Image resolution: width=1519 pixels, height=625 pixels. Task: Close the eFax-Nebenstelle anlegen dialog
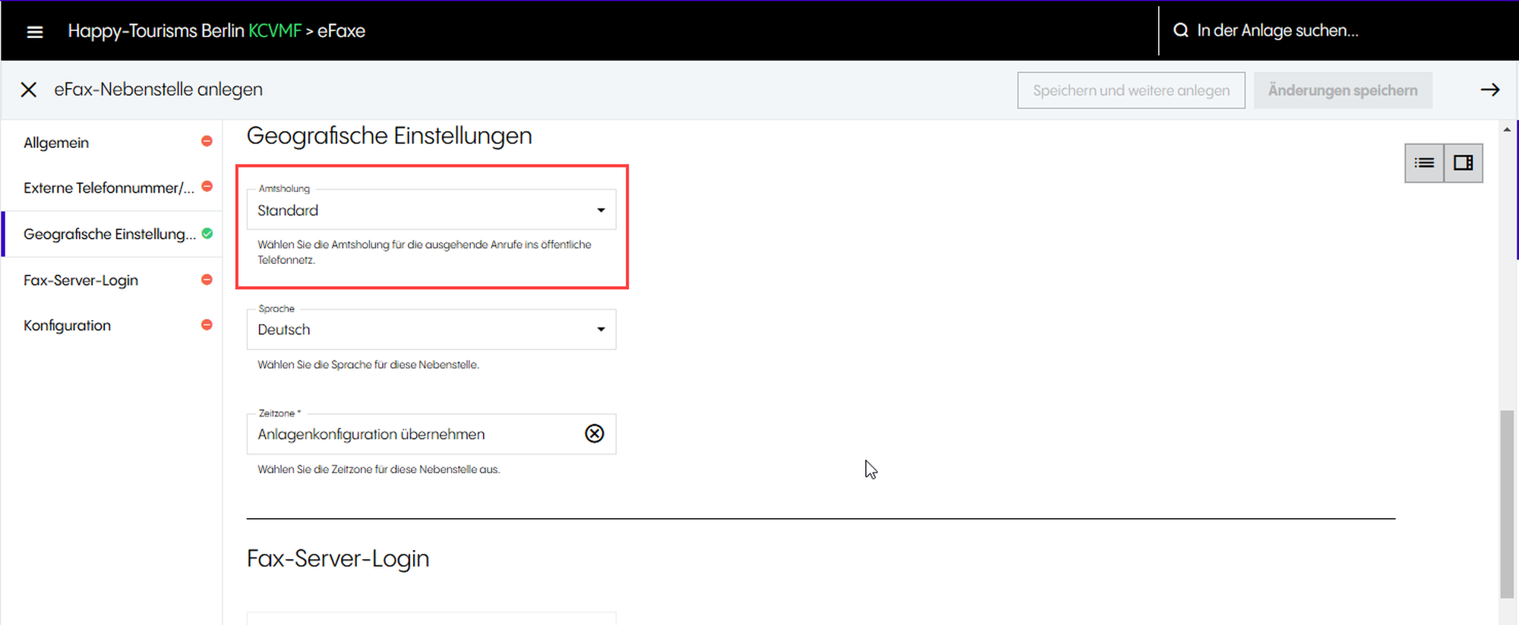tap(29, 90)
